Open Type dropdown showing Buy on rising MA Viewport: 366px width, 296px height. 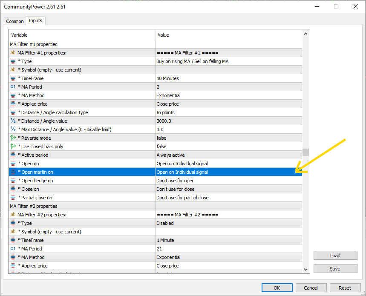(x=229, y=61)
